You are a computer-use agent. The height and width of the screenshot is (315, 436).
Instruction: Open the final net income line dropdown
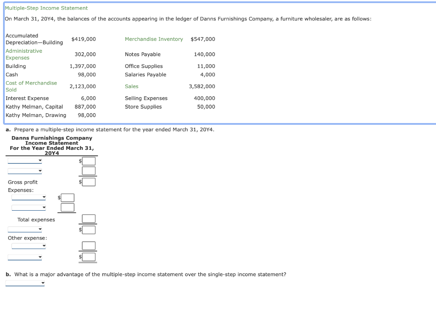pyautogui.click(x=25, y=257)
